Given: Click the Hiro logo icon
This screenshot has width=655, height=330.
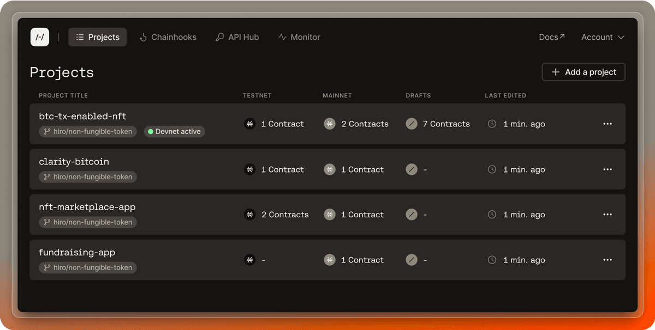Looking at the screenshot, I should pos(40,37).
